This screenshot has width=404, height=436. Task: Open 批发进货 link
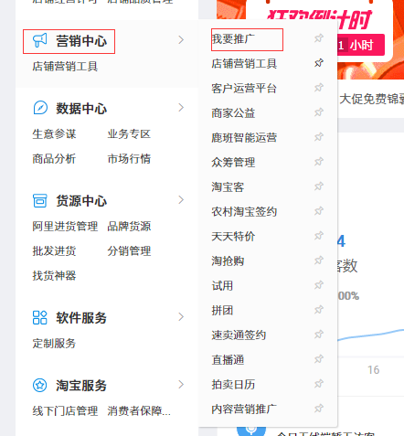54,251
